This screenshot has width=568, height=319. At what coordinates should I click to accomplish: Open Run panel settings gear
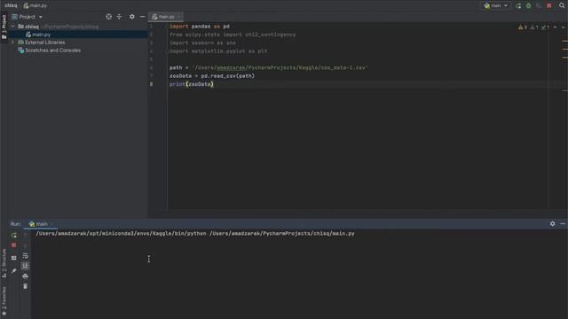(552, 224)
